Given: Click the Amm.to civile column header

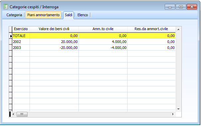Looking at the screenshot, I should pos(103,29).
